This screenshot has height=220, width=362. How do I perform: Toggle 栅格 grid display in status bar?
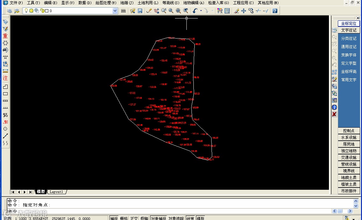pyautogui.click(x=124, y=218)
